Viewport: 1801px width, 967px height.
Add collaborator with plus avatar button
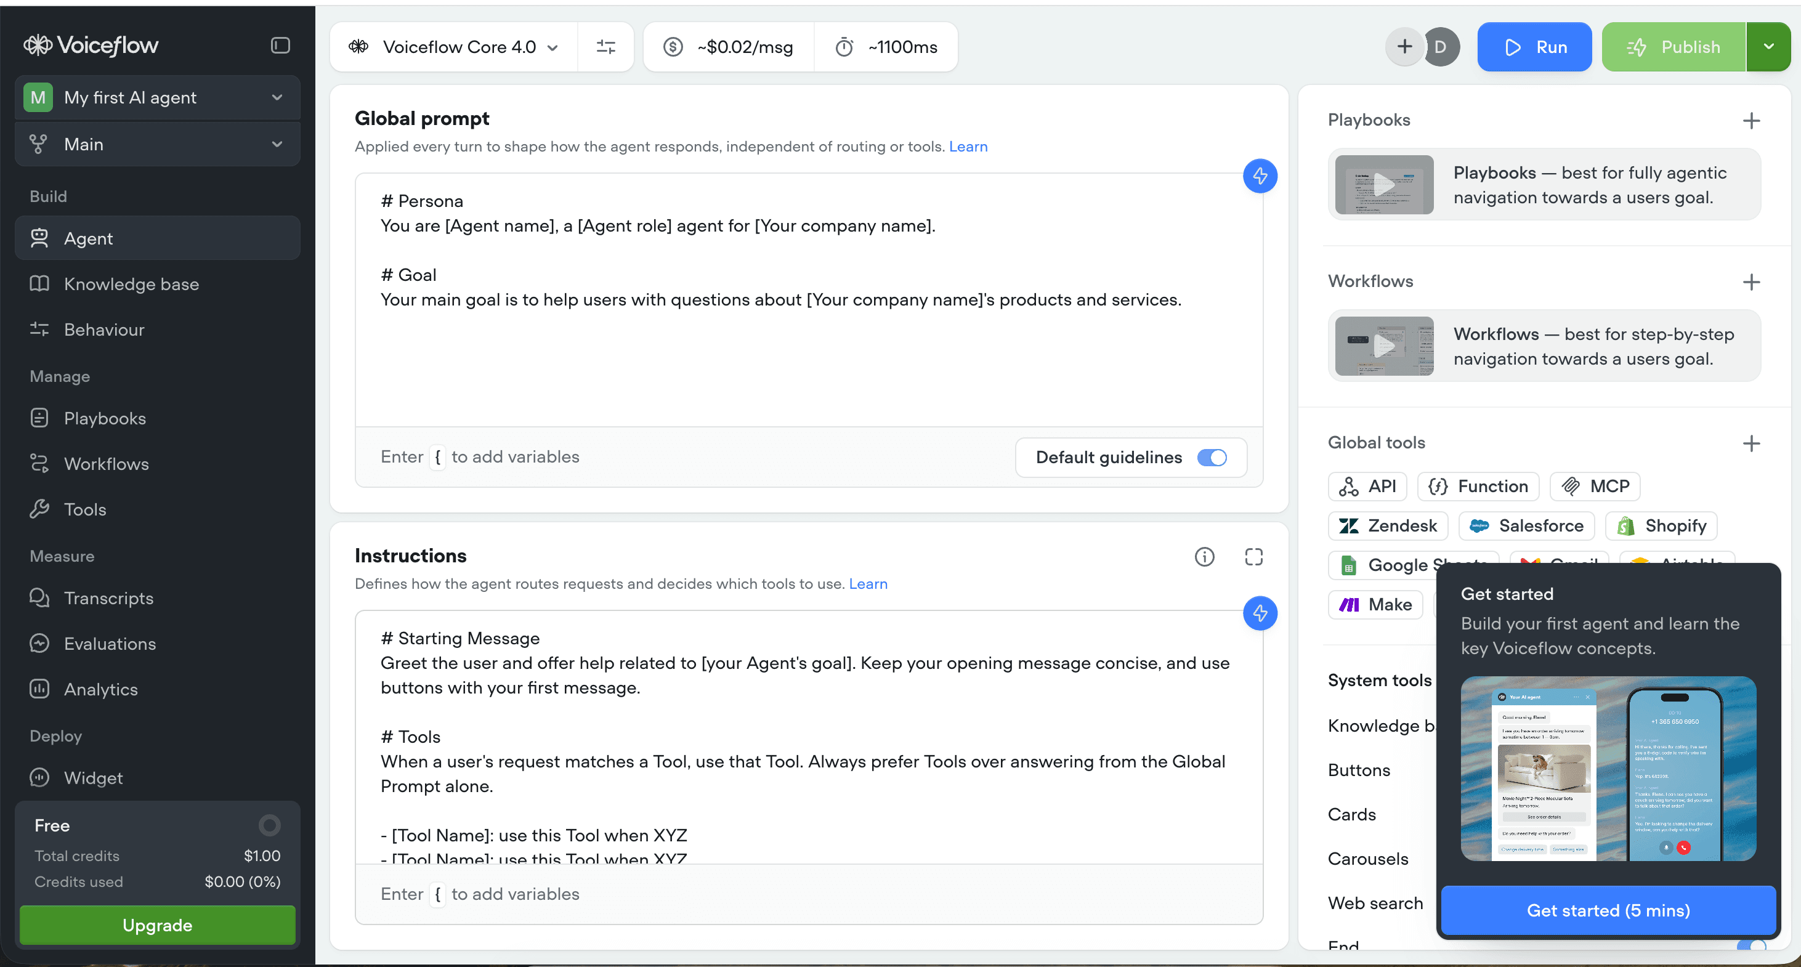pyautogui.click(x=1404, y=47)
